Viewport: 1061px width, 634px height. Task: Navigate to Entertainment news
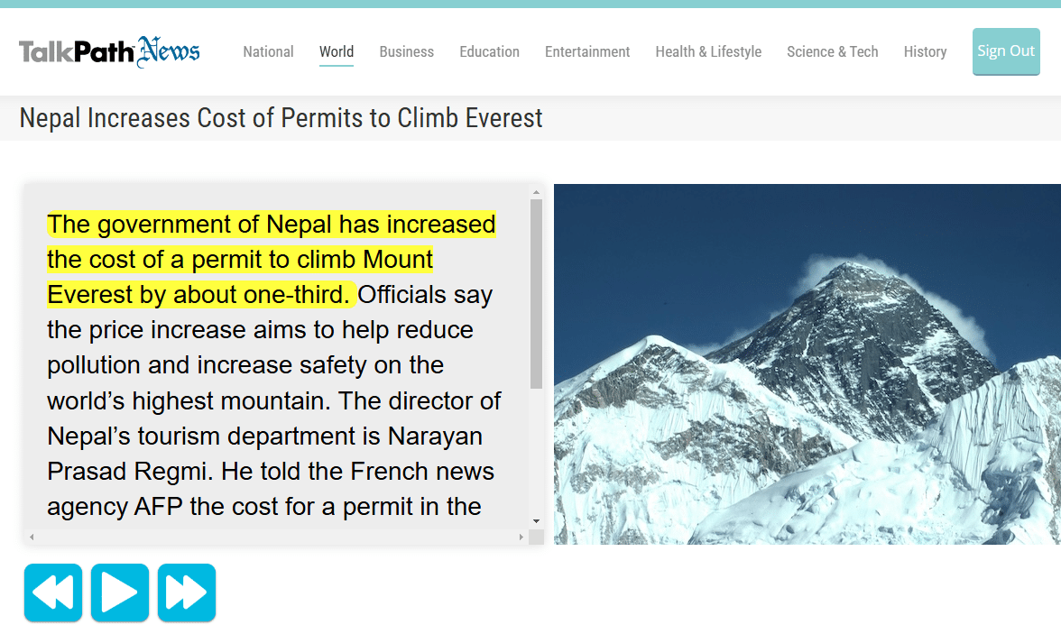pos(587,51)
